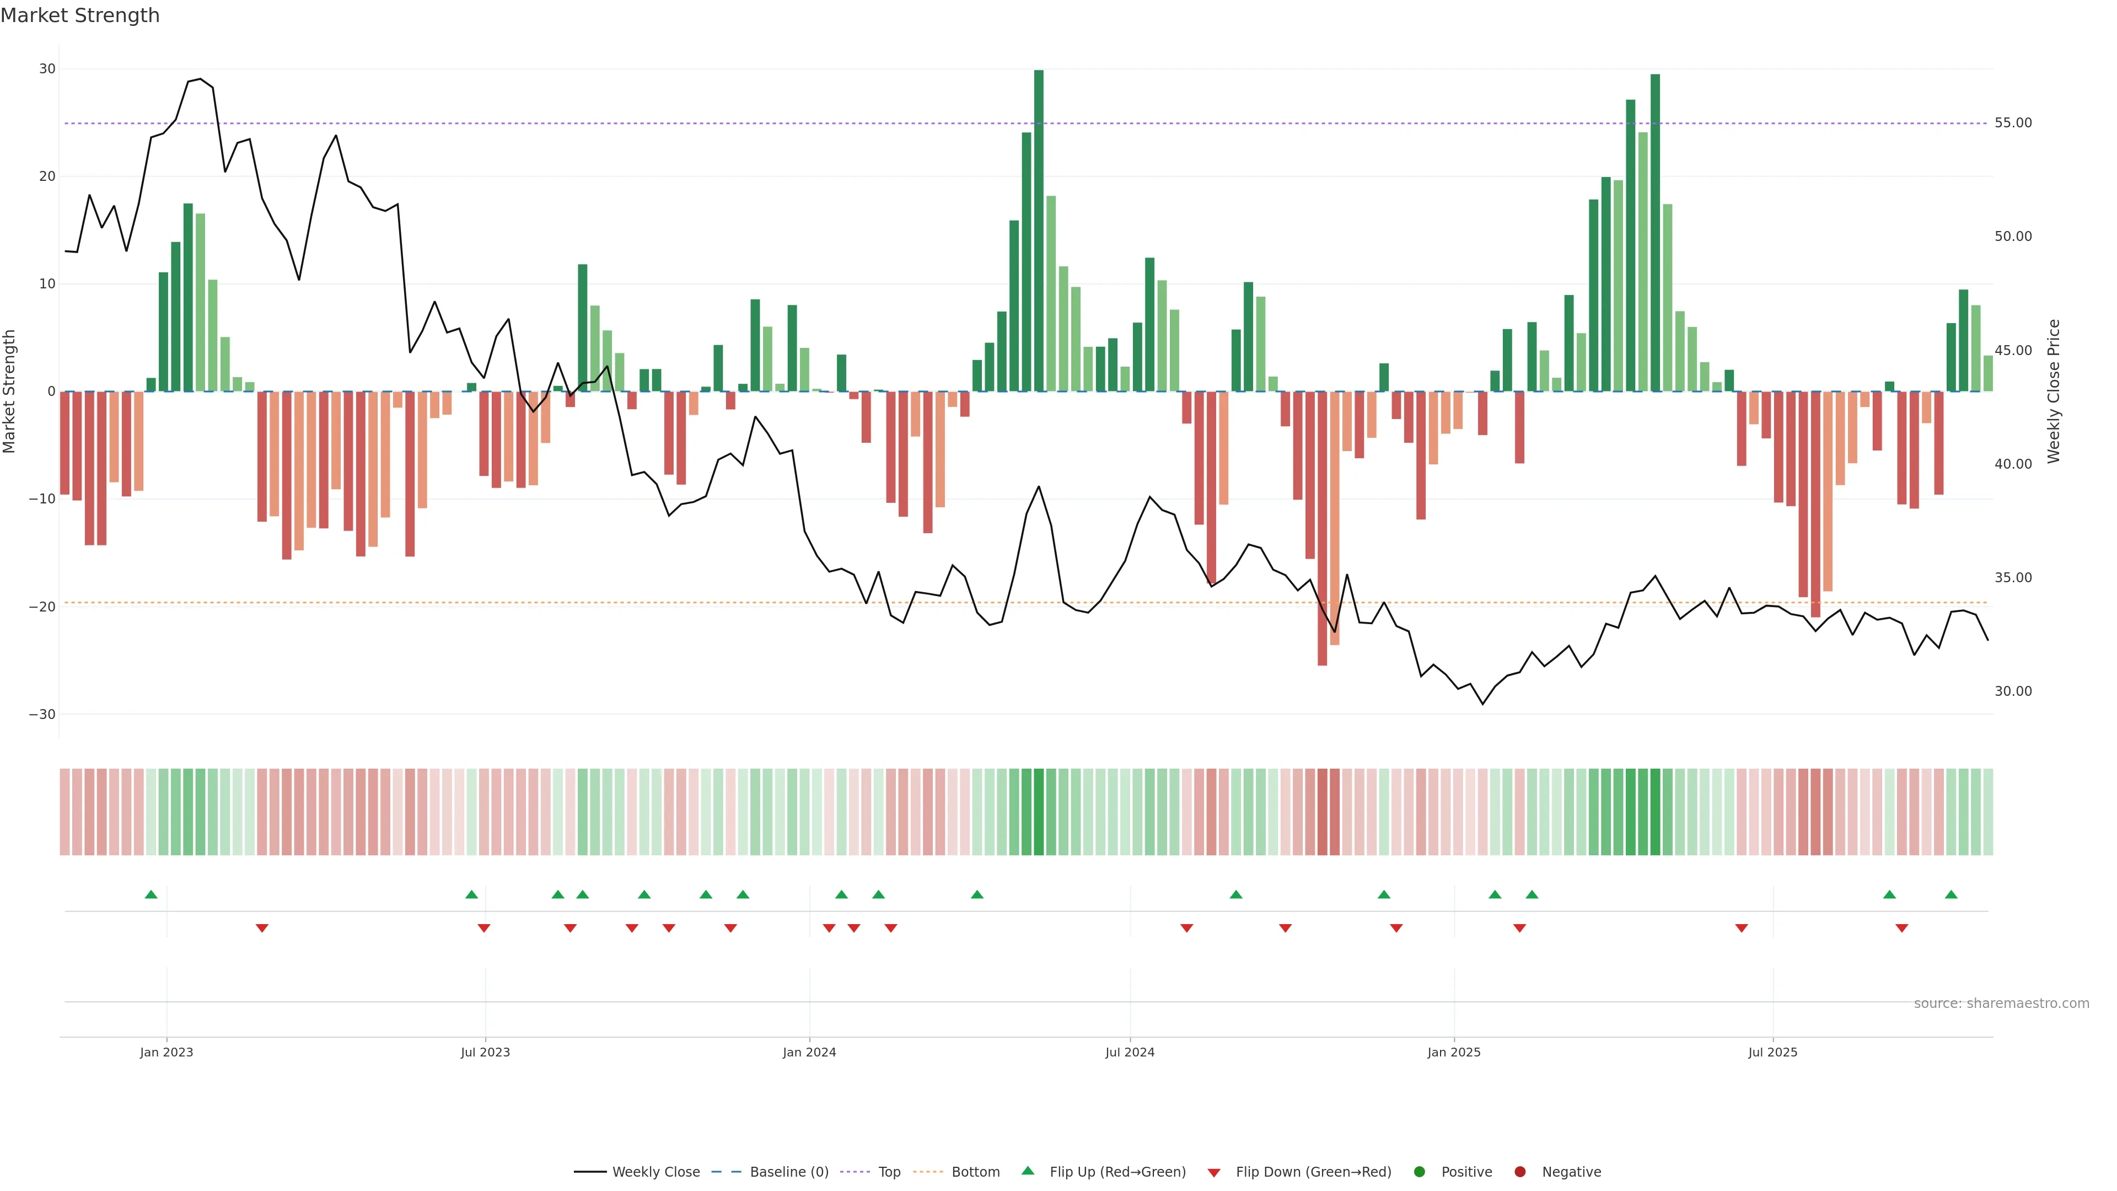Click the source: sharemaestro.com text

(2001, 1004)
